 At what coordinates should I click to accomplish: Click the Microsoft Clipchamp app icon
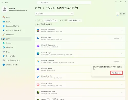(x=38, y=46)
